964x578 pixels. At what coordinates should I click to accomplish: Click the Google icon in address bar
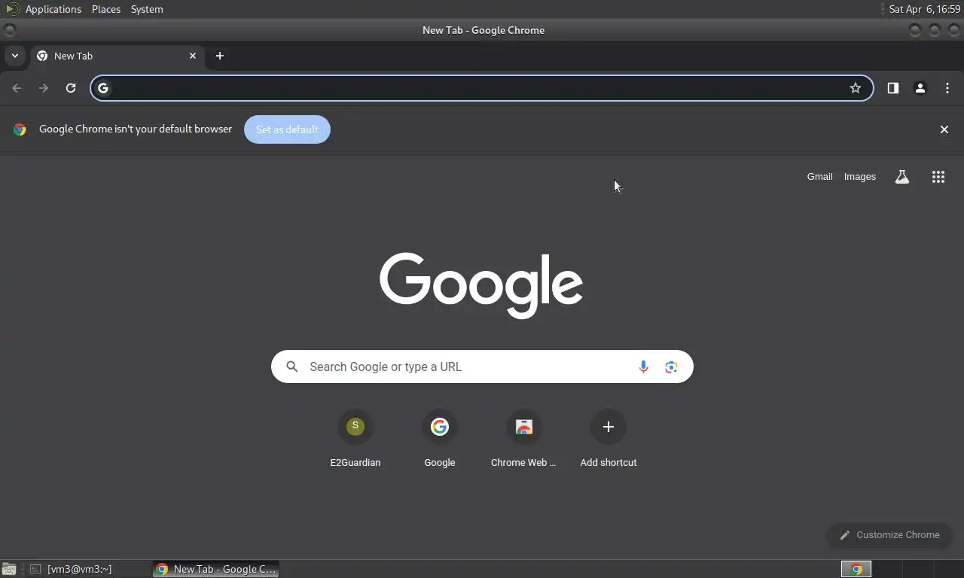point(104,88)
